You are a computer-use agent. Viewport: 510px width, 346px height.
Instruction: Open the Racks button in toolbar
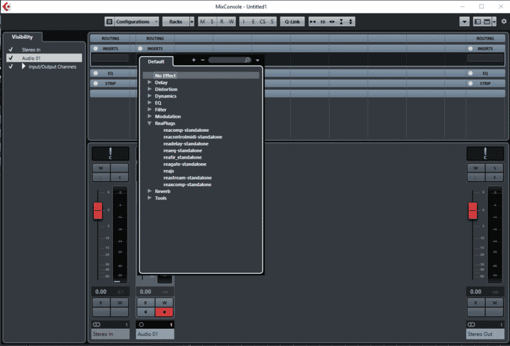[175, 22]
